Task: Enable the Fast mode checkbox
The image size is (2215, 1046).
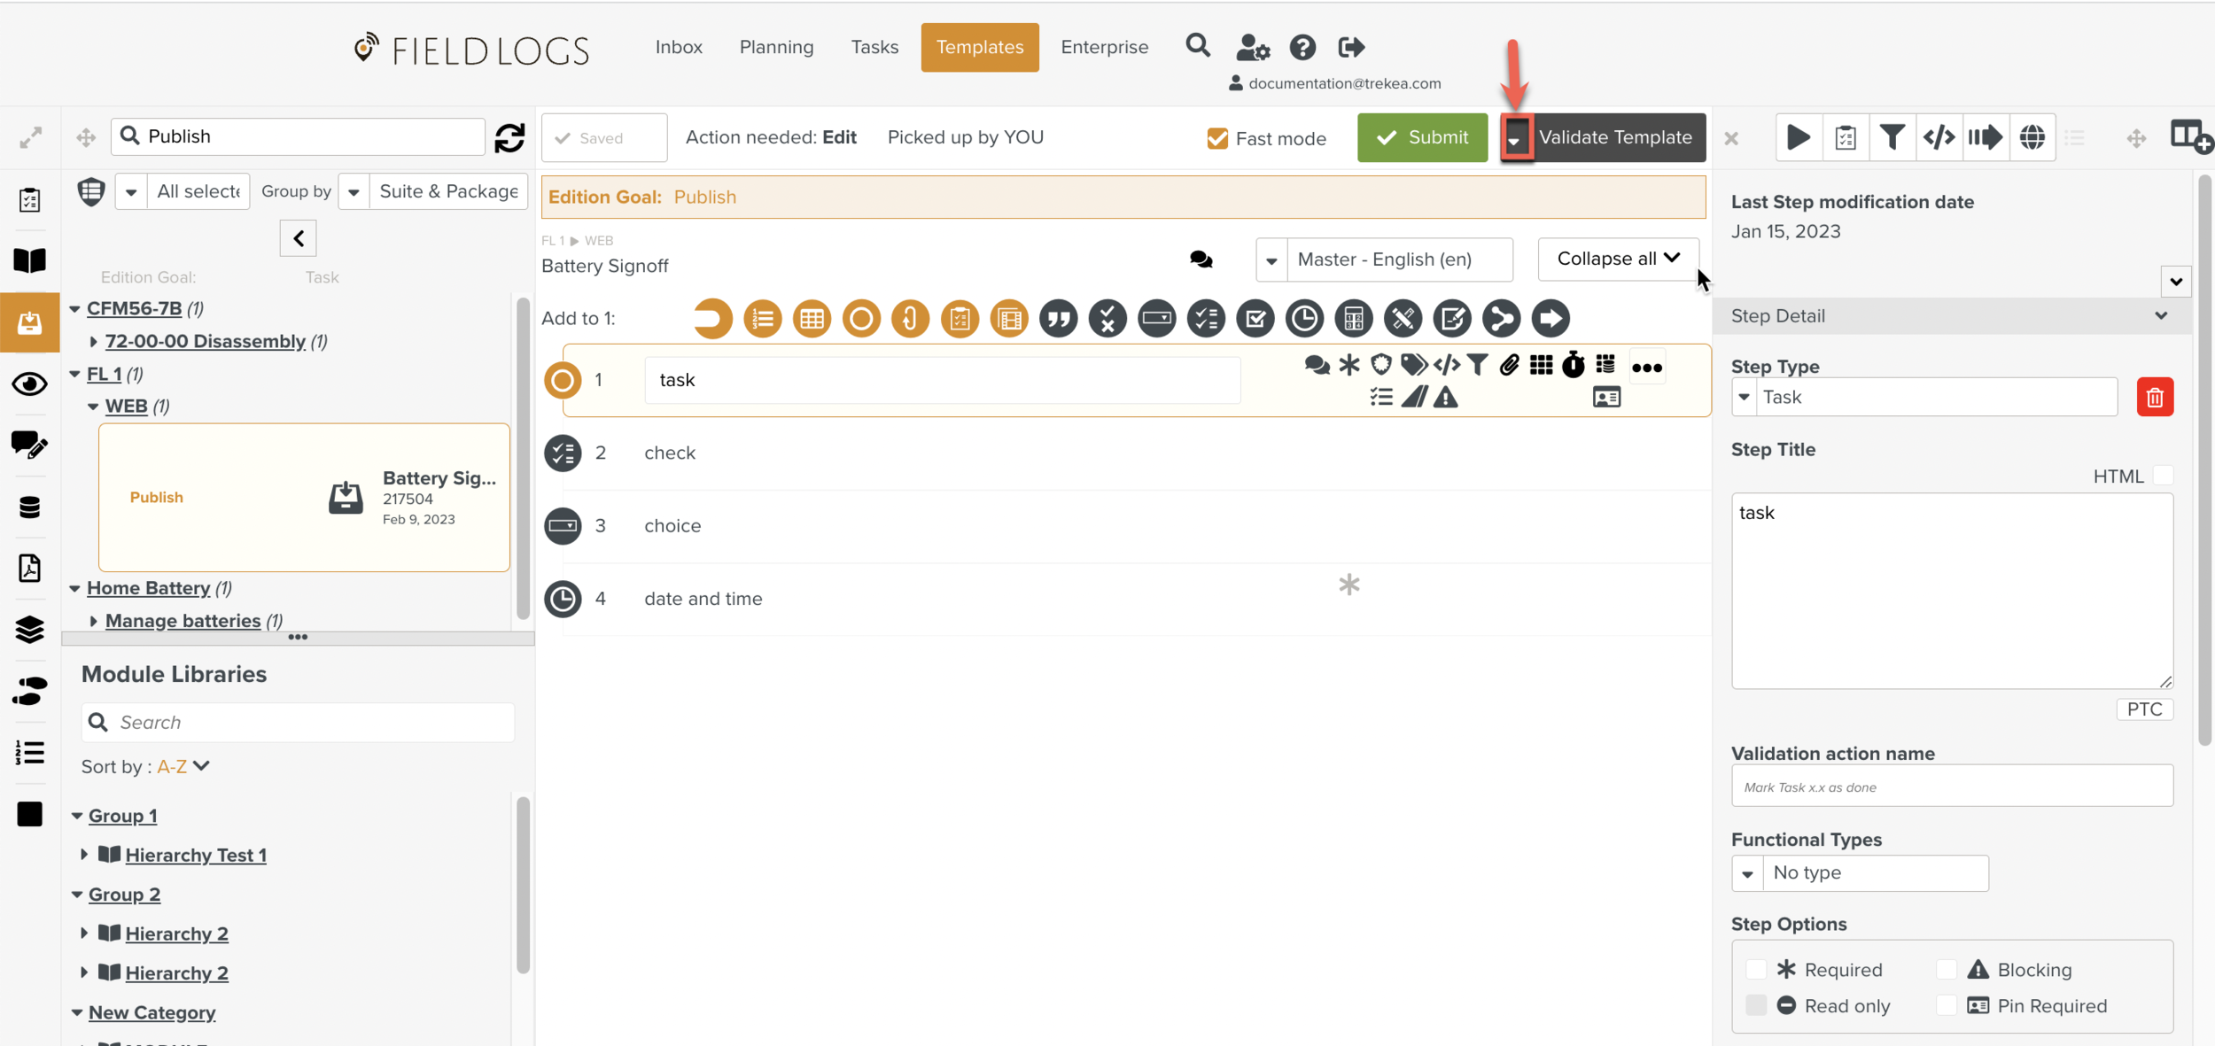Action: point(1217,137)
